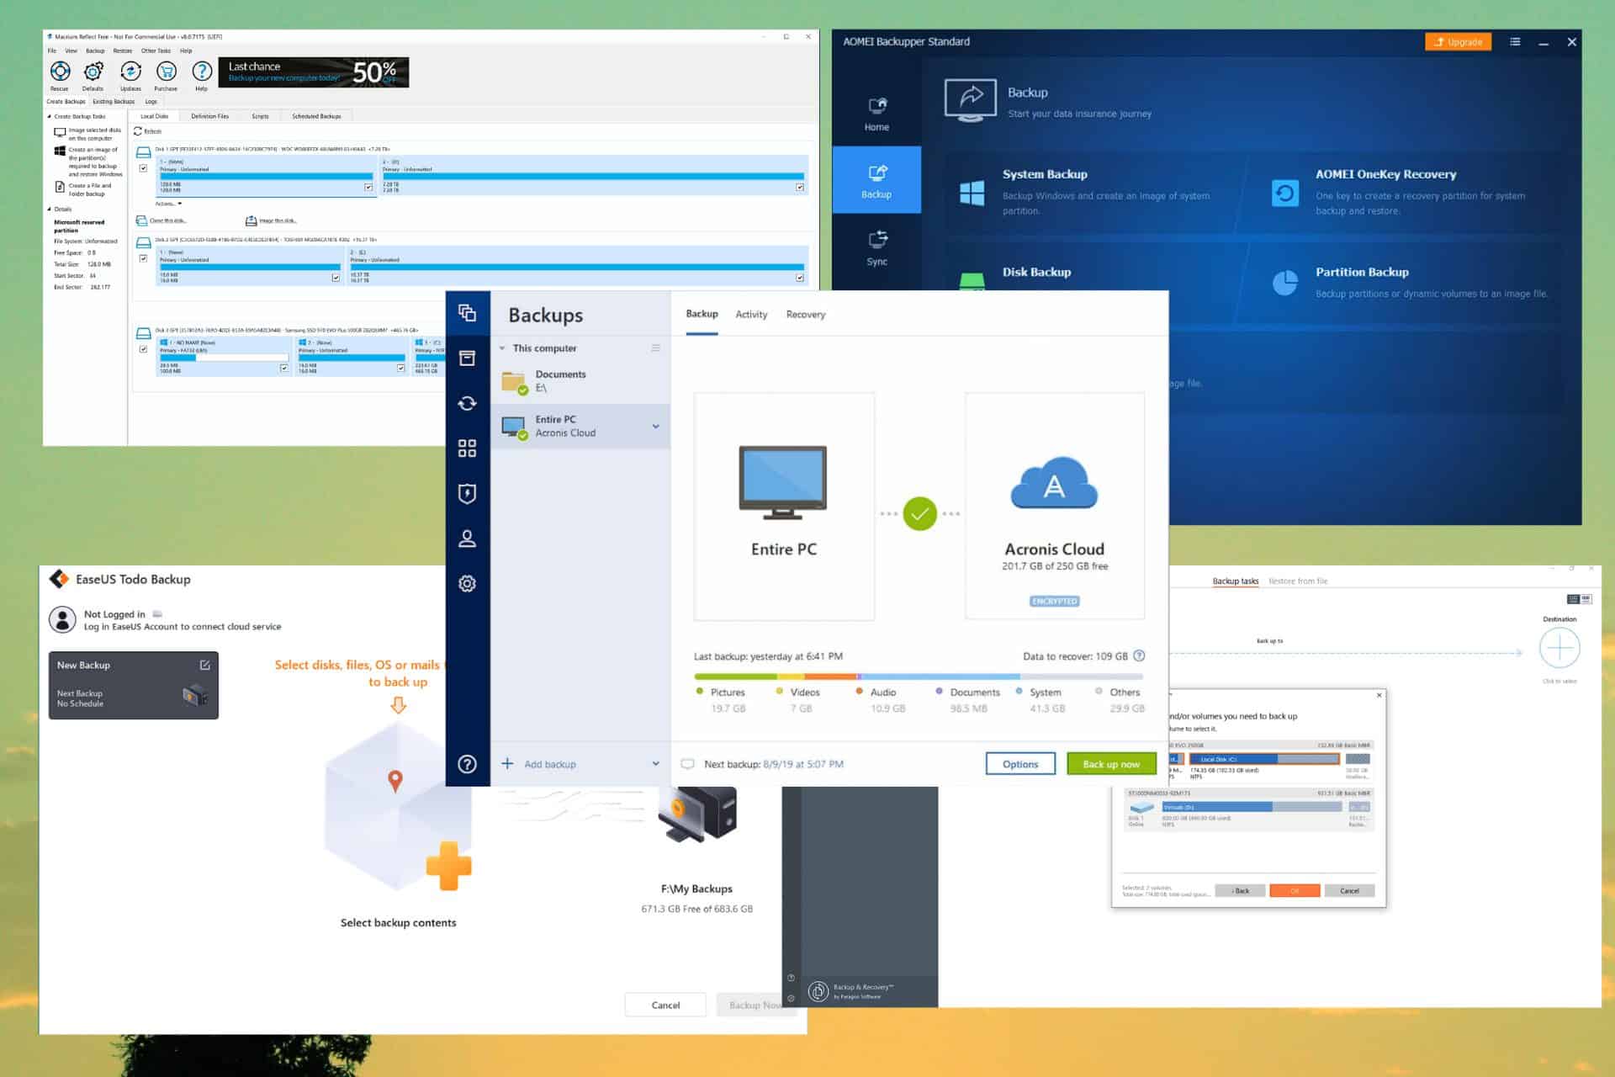Collapse the Entire PC backup entry

click(656, 427)
